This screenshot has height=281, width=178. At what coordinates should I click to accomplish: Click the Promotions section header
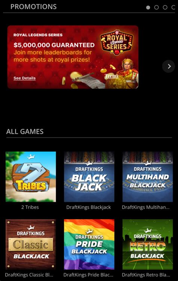[33, 7]
